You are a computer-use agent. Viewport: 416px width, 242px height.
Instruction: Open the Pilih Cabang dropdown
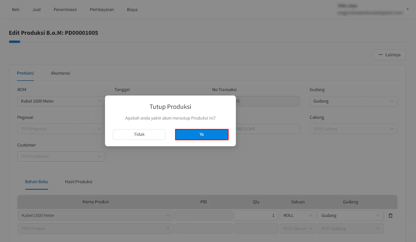coord(353,129)
